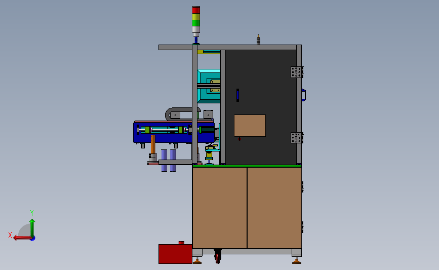Select the top horizontal gray frame bar
Screen dimensions: 439x270
pos(230,47)
